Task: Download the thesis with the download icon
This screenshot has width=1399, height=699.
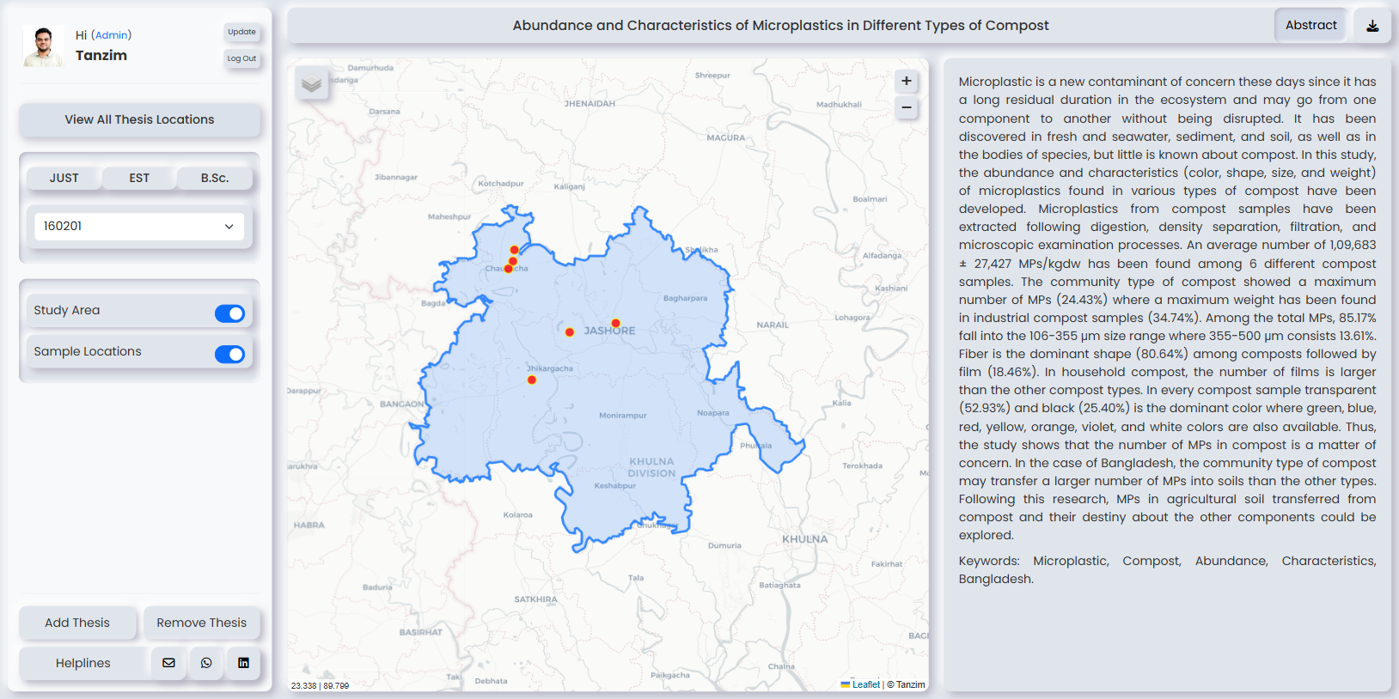Action: click(1372, 26)
